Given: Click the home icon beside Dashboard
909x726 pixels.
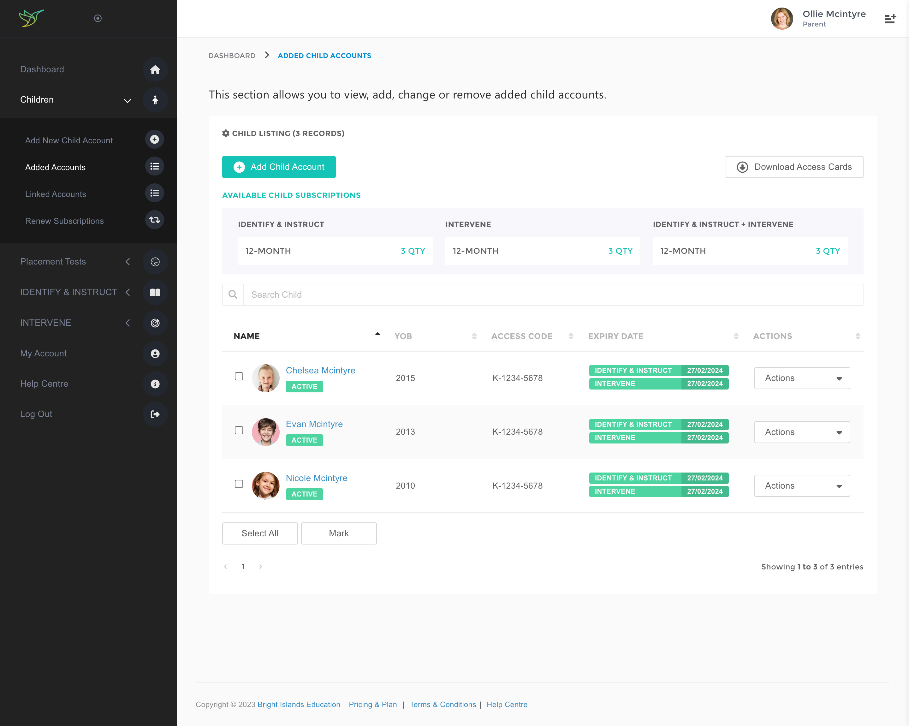Looking at the screenshot, I should [155, 69].
